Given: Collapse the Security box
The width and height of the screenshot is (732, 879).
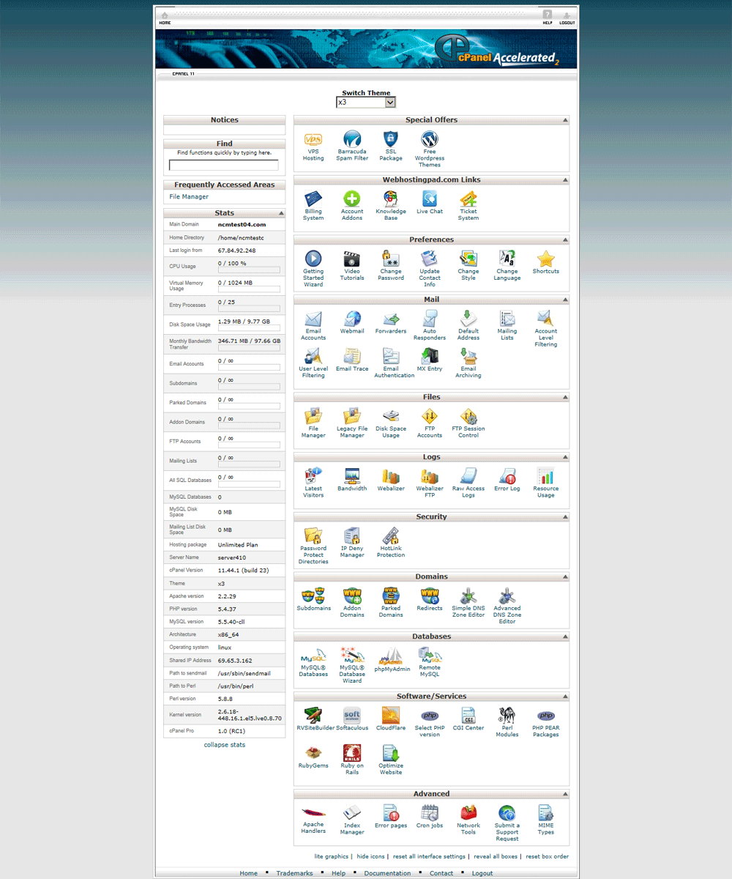Looking at the screenshot, I should point(565,517).
